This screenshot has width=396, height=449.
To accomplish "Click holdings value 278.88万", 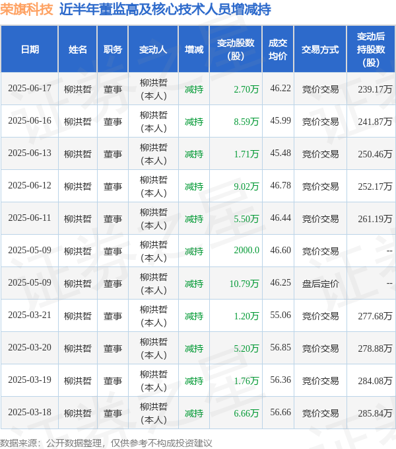I will coord(375,348).
